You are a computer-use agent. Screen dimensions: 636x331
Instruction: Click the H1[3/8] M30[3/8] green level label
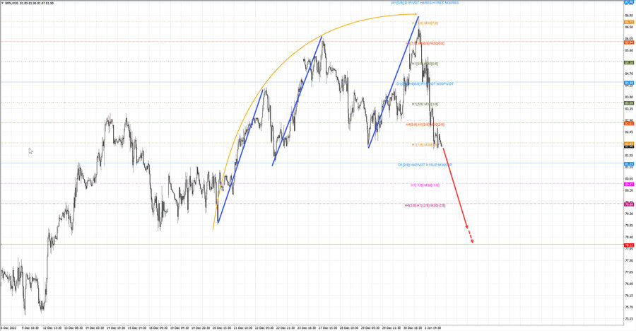coord(425,104)
